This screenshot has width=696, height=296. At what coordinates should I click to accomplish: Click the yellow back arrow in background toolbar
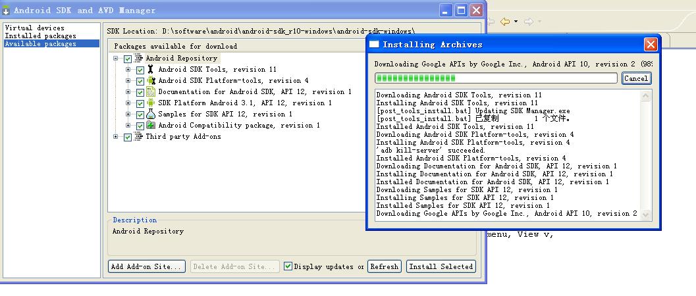pos(504,21)
